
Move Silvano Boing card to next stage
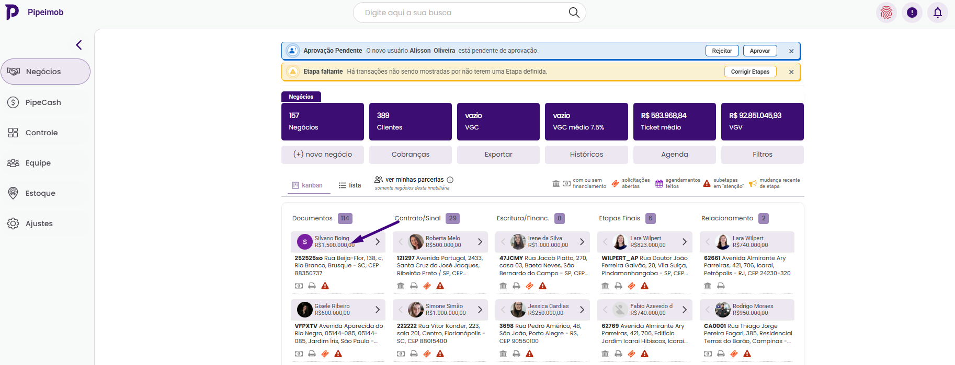coord(377,242)
